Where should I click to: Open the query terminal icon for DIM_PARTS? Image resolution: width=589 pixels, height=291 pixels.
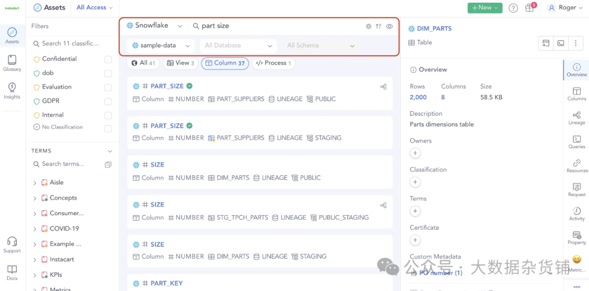(561, 43)
